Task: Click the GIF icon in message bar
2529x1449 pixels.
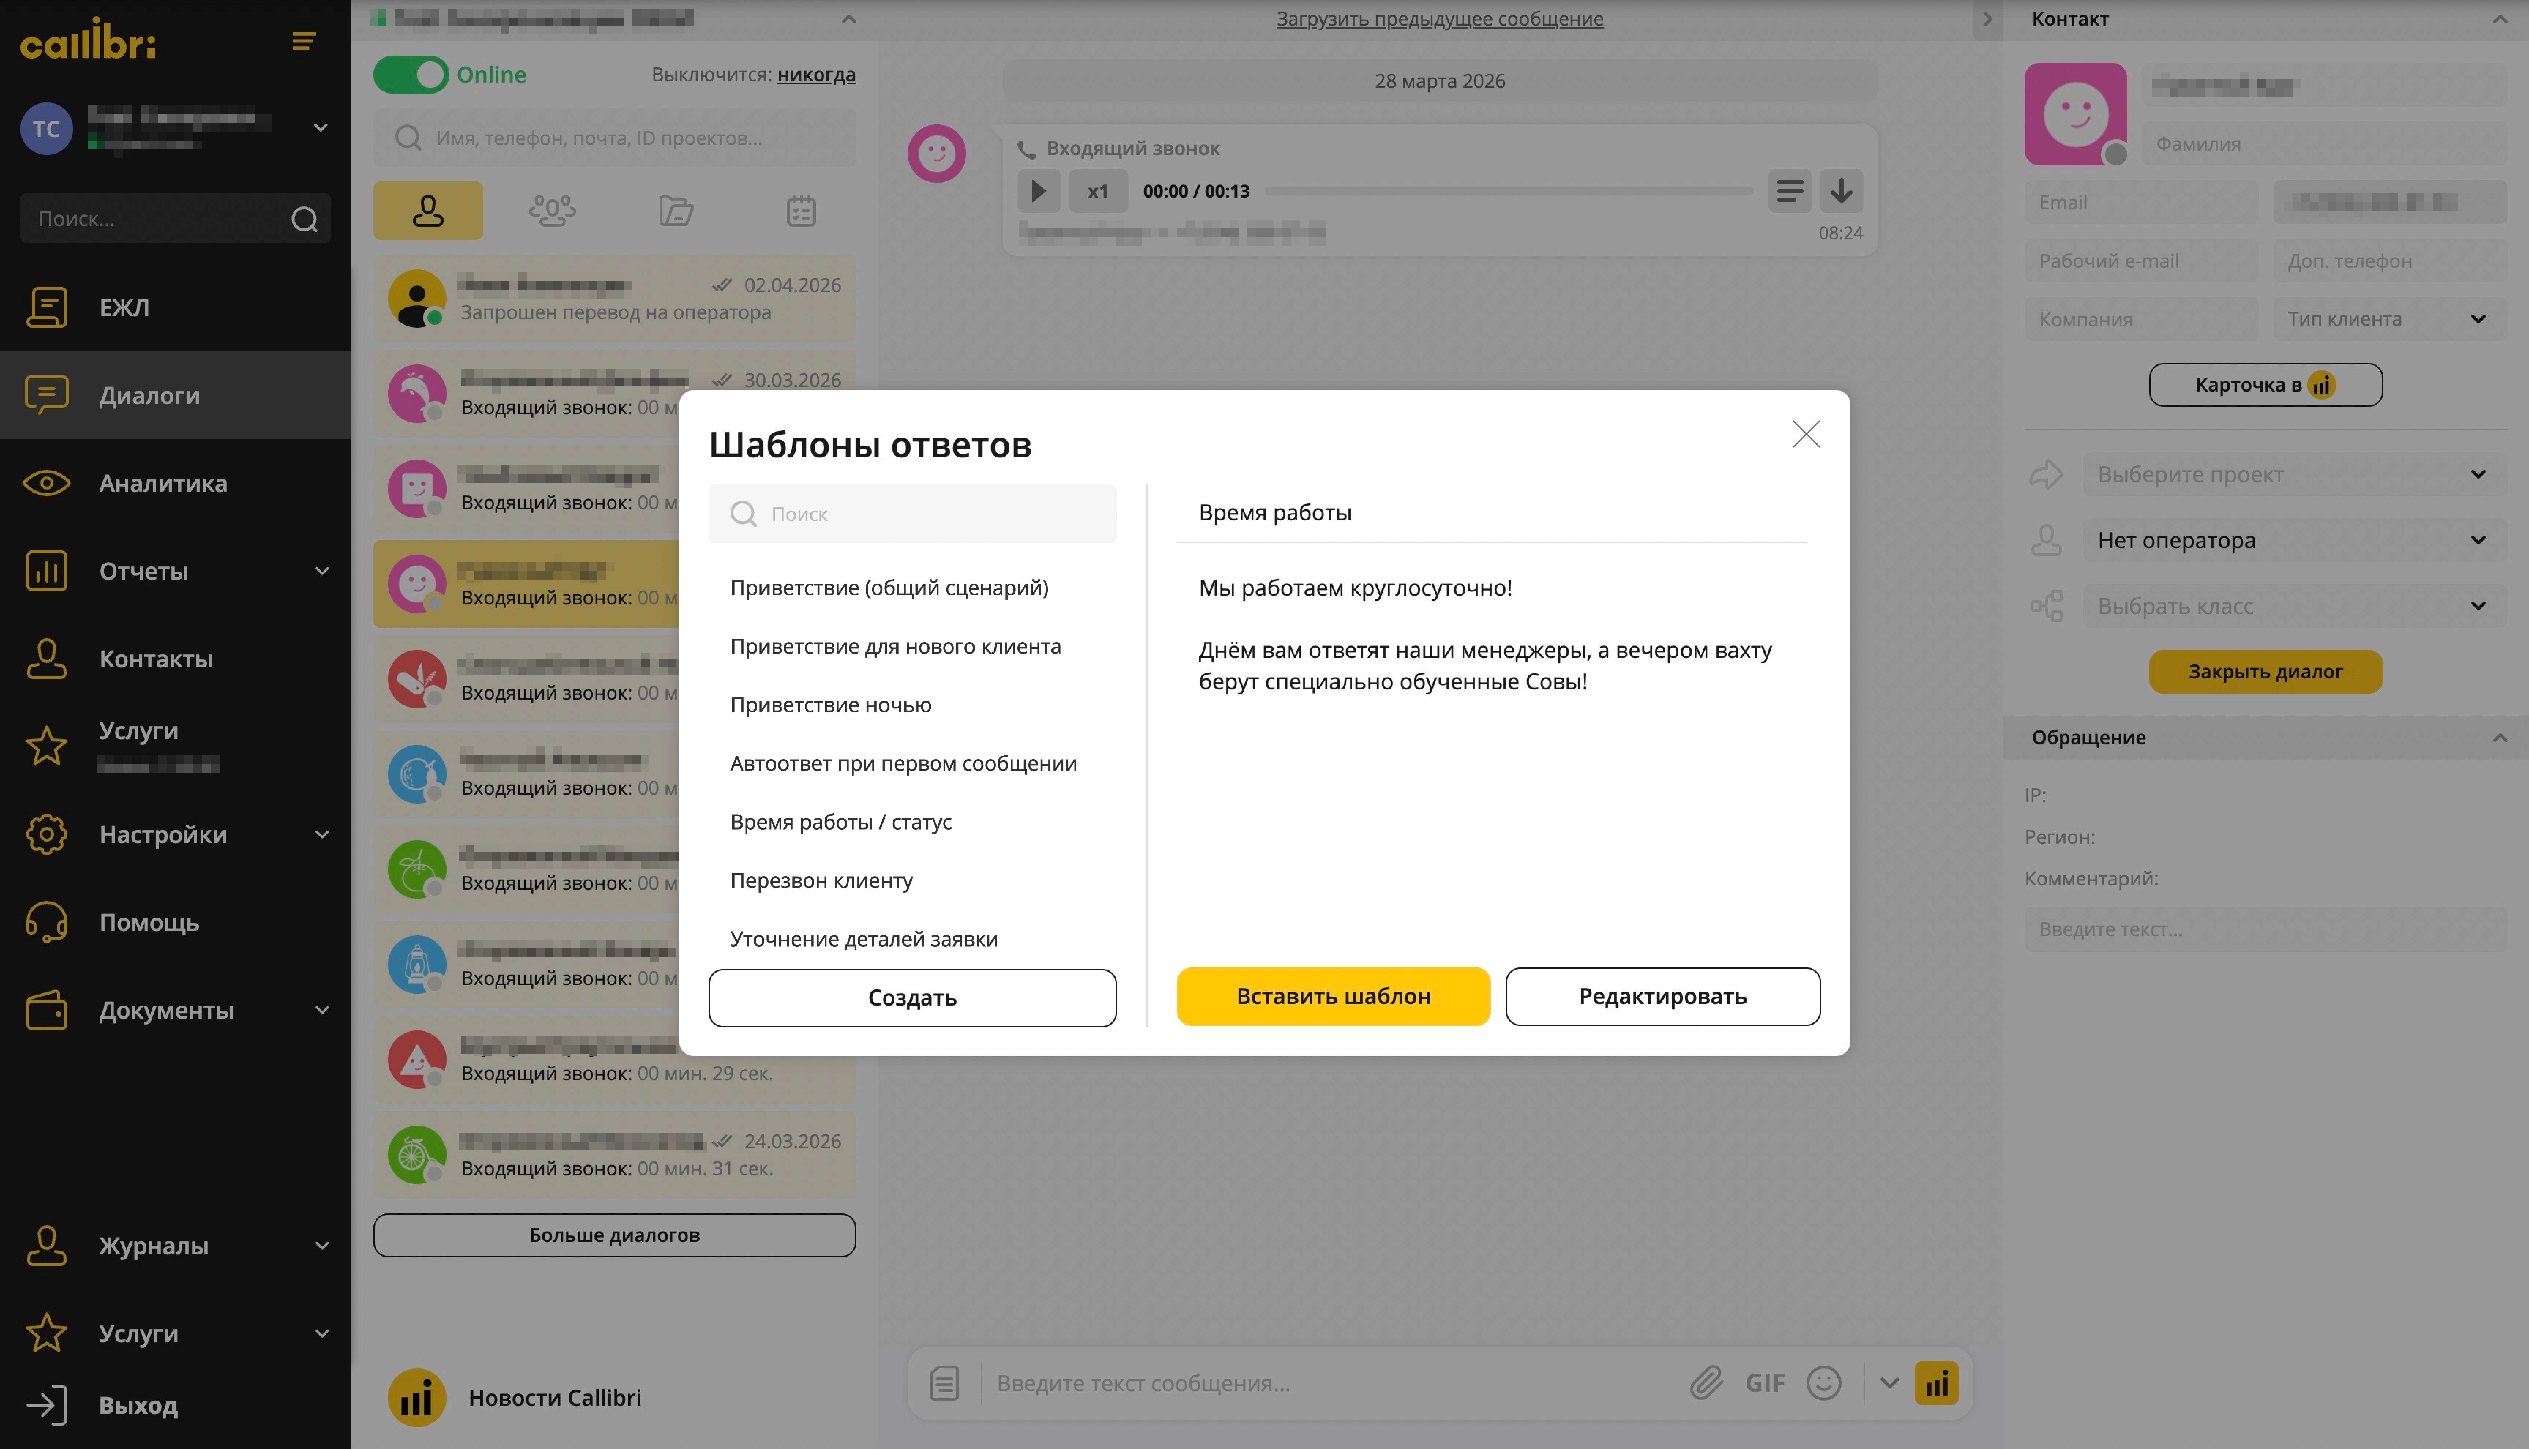Action: [x=1764, y=1382]
